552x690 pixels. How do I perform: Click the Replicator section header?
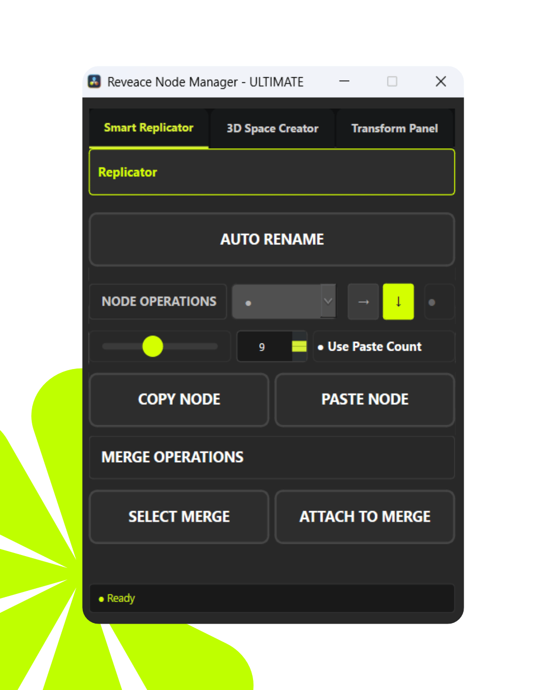272,172
